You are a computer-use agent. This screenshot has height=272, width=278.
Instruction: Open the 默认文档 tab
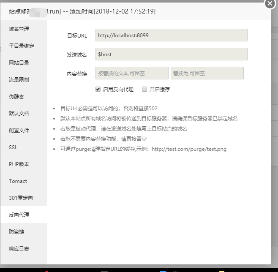pos(19,114)
